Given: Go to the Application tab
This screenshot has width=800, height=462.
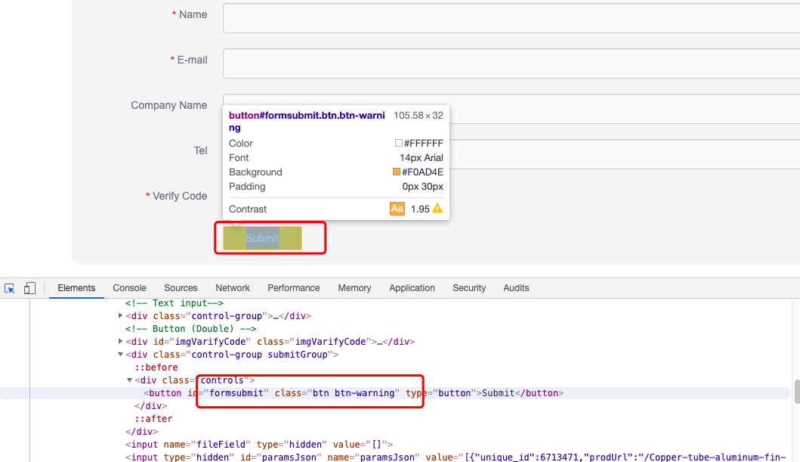Looking at the screenshot, I should [x=412, y=288].
